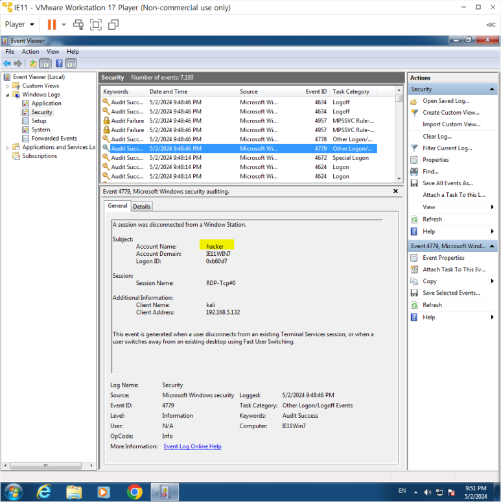Click Refresh under Security actions
501x502 pixels.
pyautogui.click(x=432, y=220)
